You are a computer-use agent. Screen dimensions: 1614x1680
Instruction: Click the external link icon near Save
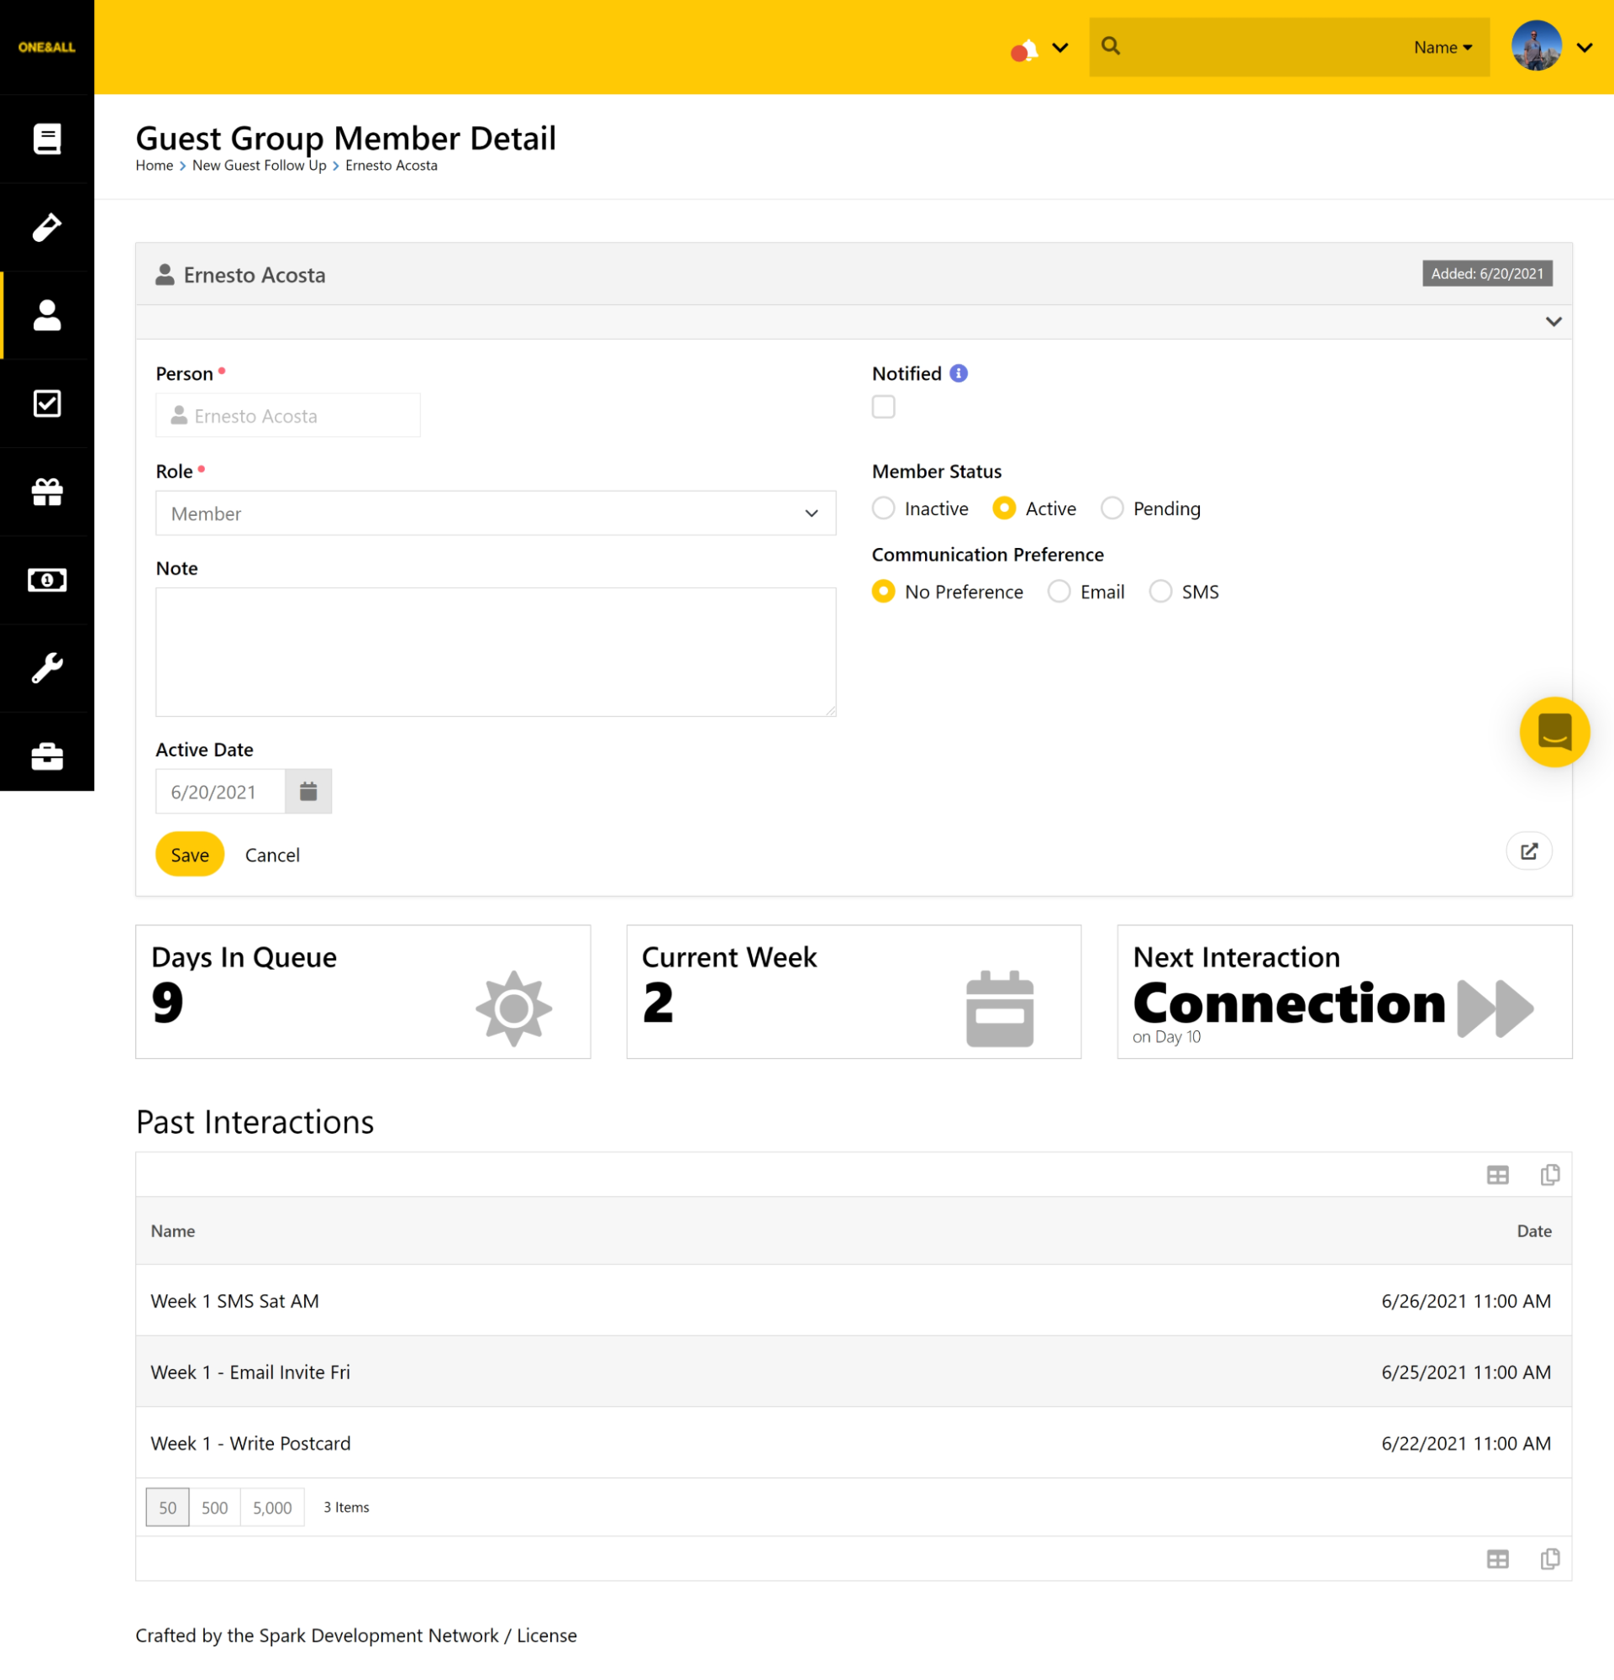click(1529, 851)
